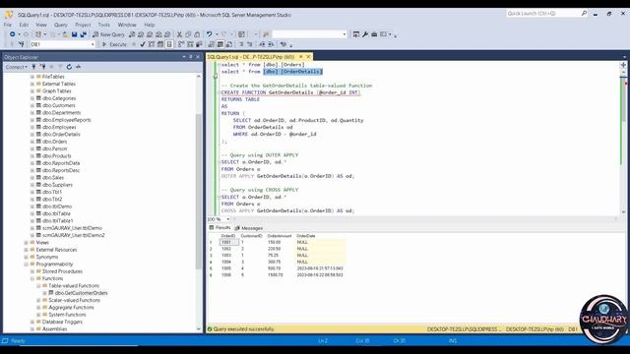Select the Results tab
The image size is (630, 354).
click(220, 228)
